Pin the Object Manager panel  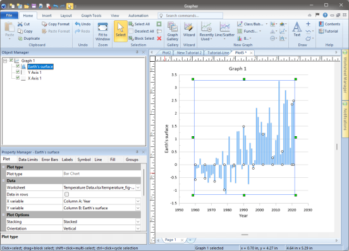(x=137, y=52)
